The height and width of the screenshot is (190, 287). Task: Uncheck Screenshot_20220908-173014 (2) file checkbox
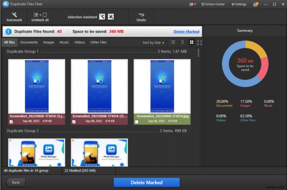(74, 122)
